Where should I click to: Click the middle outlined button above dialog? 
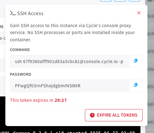pos(120,1)
